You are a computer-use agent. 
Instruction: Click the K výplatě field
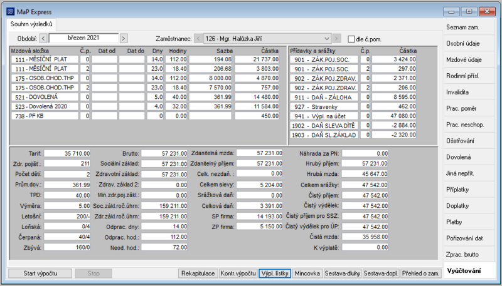click(365, 247)
